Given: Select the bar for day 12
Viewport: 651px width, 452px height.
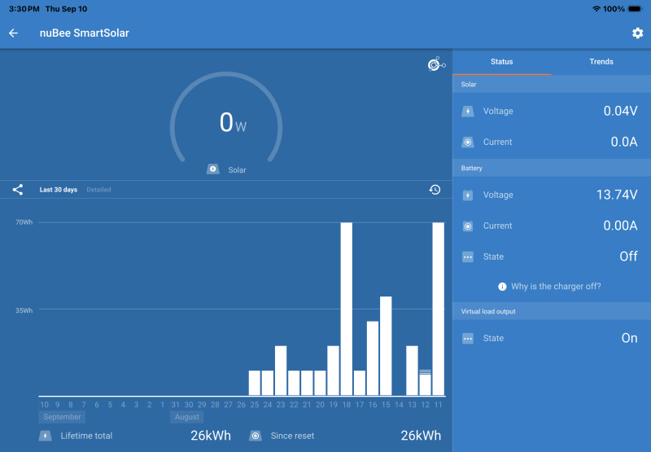Looking at the screenshot, I should click(x=425, y=383).
